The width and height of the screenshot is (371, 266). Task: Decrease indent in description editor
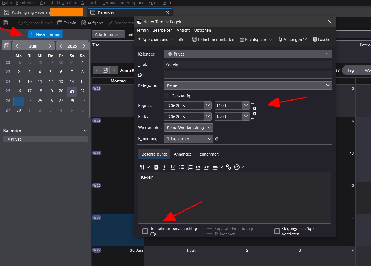click(x=198, y=167)
